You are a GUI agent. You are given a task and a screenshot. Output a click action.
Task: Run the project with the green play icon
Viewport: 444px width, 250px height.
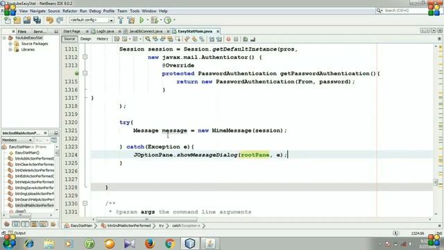[x=142, y=20]
